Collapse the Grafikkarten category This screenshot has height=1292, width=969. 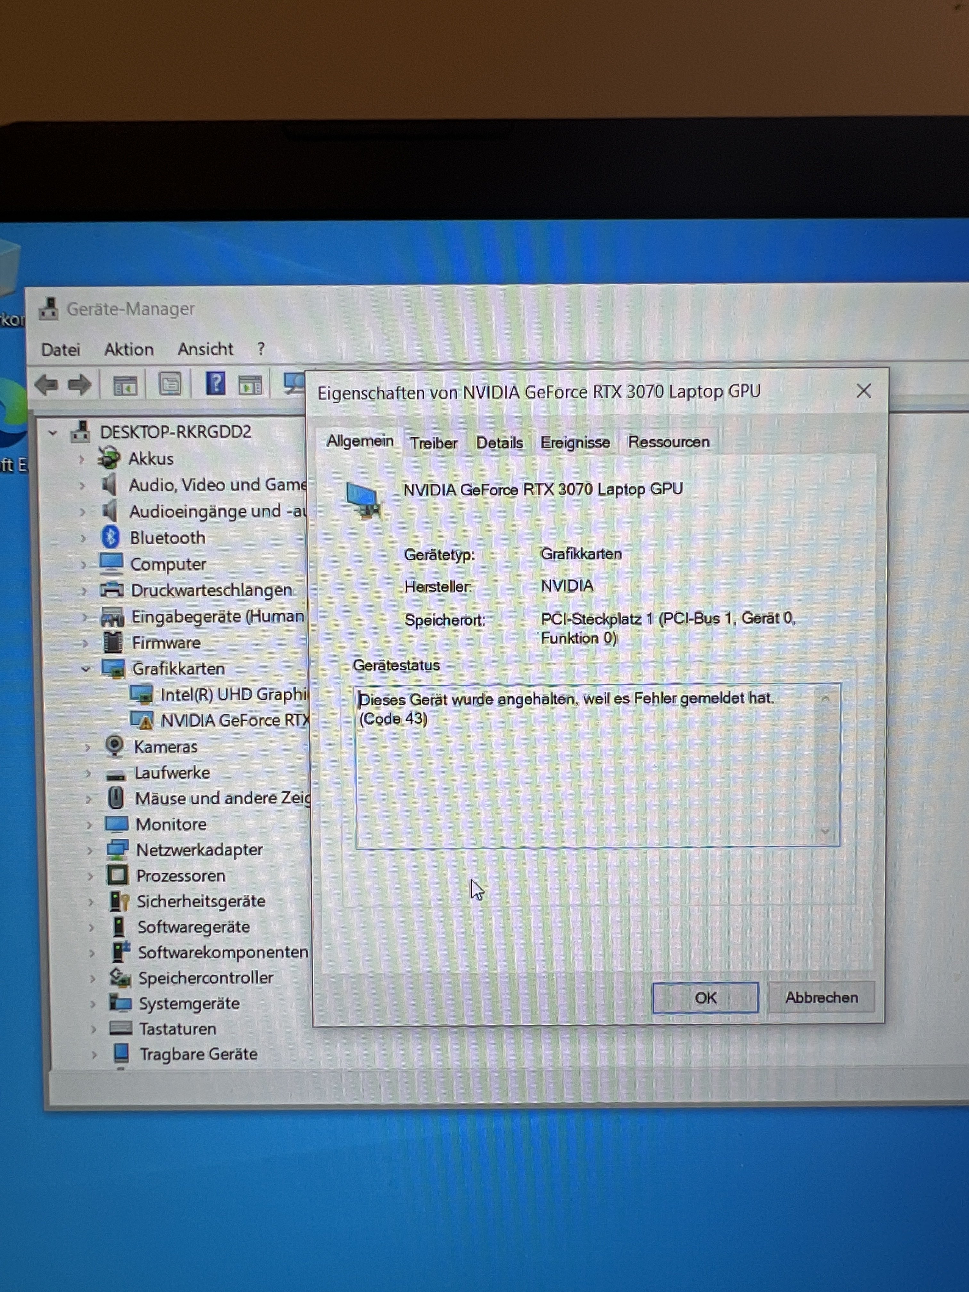[86, 669]
